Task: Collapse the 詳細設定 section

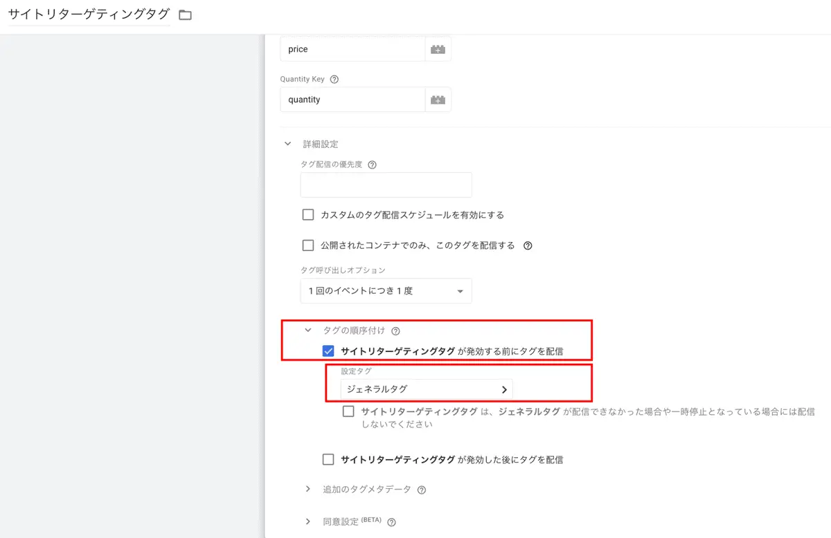Action: (287, 143)
